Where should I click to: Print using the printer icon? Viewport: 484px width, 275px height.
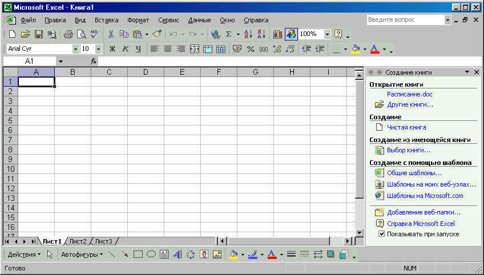(x=68, y=34)
